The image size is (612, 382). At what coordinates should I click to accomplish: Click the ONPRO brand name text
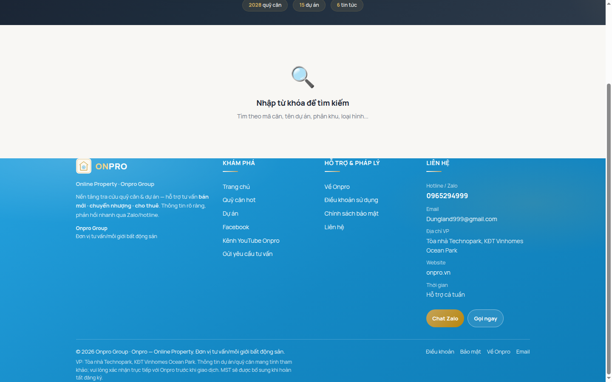(111, 166)
